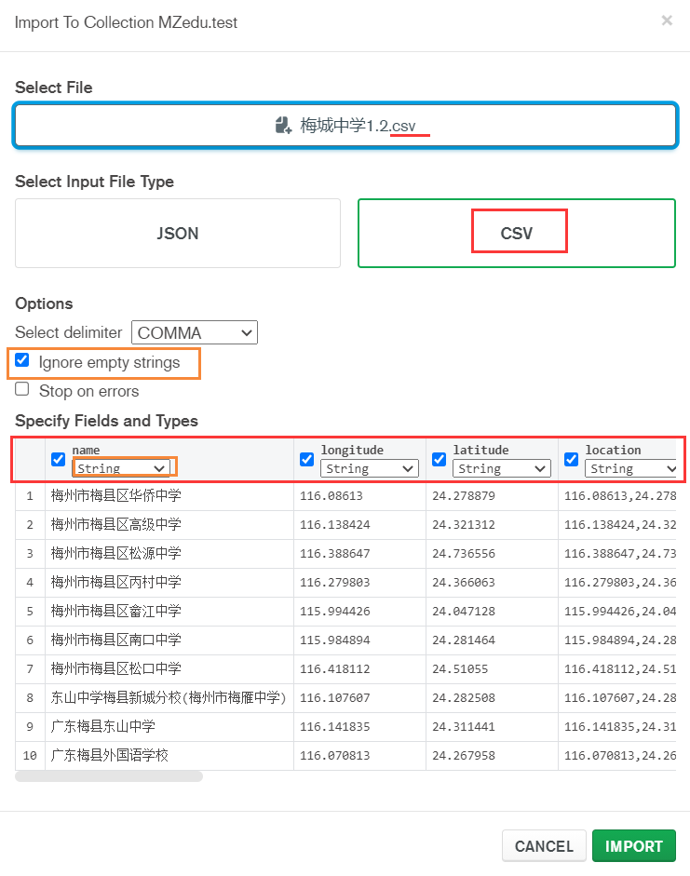Viewport: 690px width, 876px height.
Task: Click the cell 梅州市梅县区华侨中学 in row 1
Action: (116, 496)
